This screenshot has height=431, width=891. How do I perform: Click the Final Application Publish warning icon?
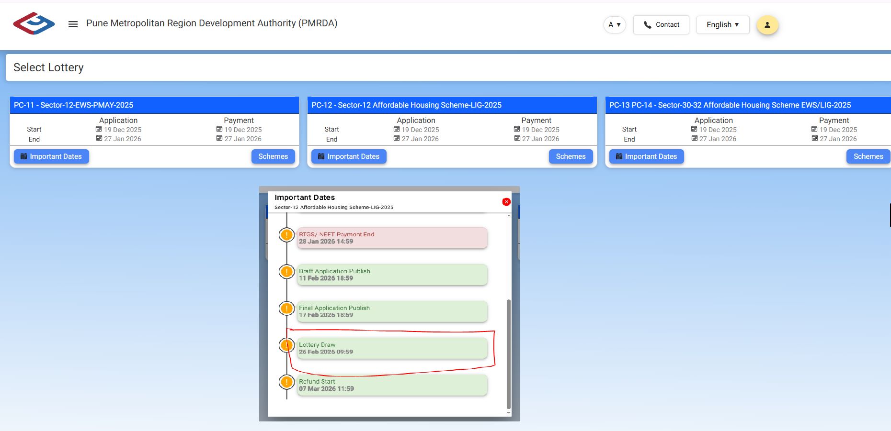pos(286,309)
